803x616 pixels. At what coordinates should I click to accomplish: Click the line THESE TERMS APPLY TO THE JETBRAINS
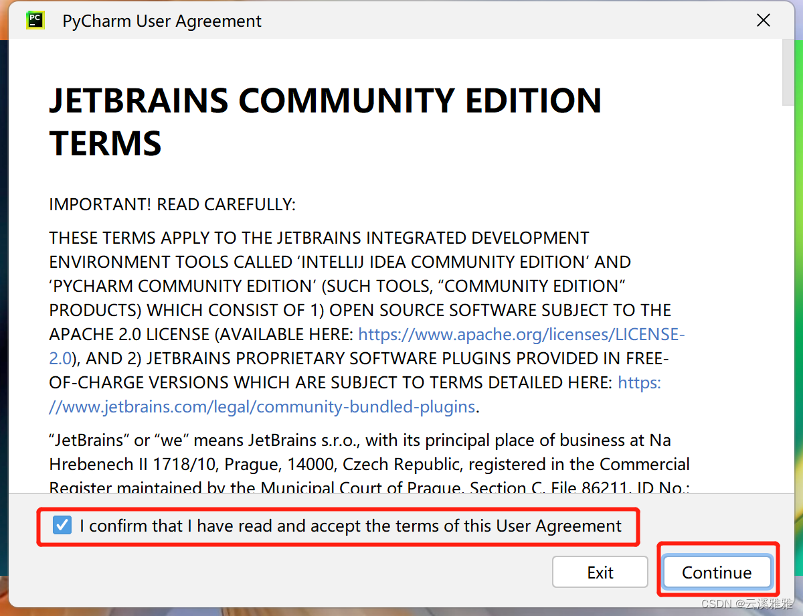tap(319, 238)
